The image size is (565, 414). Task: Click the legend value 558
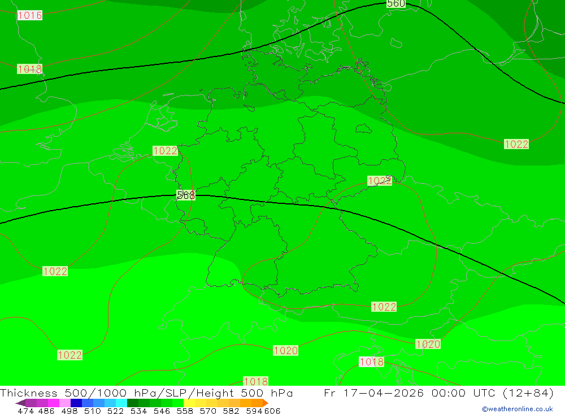185,411
